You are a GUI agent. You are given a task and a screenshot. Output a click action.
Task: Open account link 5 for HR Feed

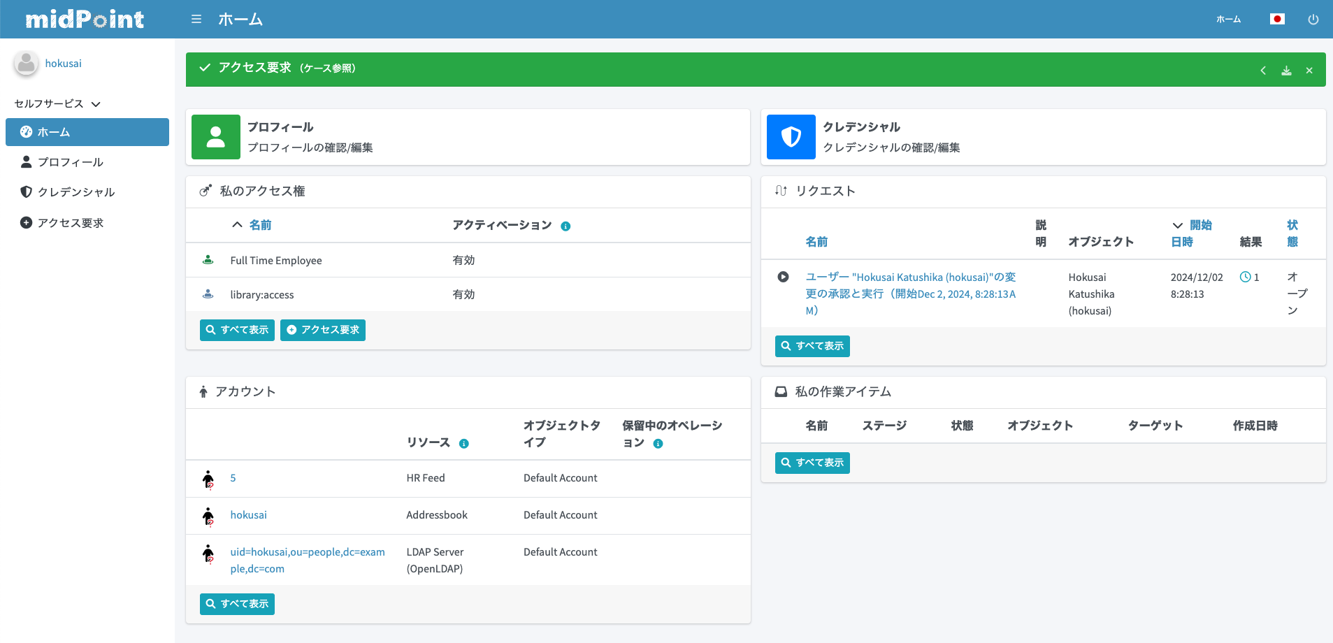233,478
